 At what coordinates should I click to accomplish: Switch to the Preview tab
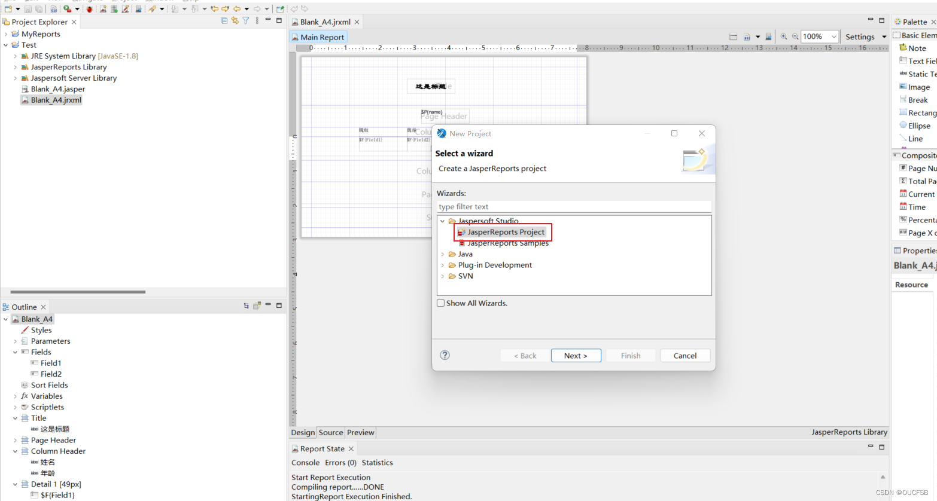[361, 432]
